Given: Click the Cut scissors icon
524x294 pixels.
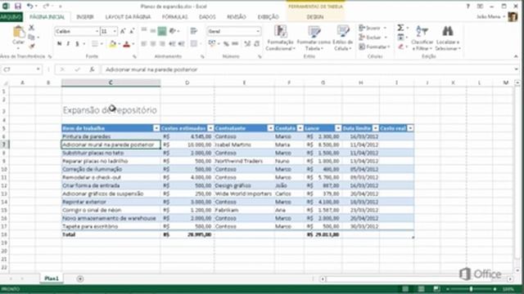Looking at the screenshot, I should point(31,28).
